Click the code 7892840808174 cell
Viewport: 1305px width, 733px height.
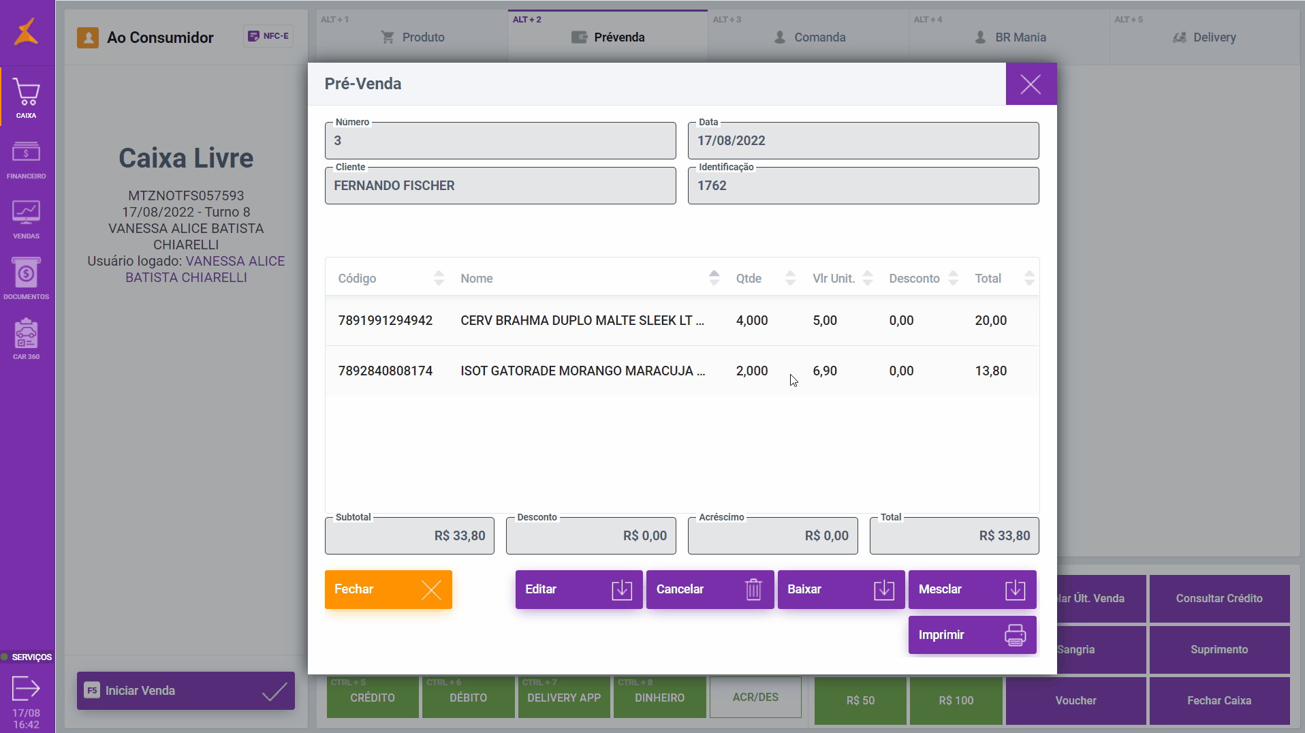click(x=386, y=371)
